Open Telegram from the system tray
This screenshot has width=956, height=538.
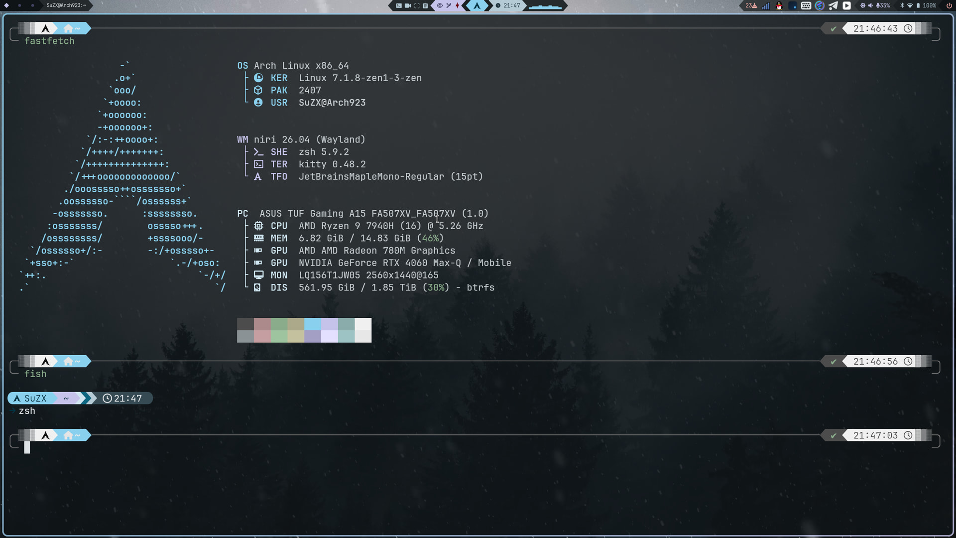pyautogui.click(x=833, y=5)
